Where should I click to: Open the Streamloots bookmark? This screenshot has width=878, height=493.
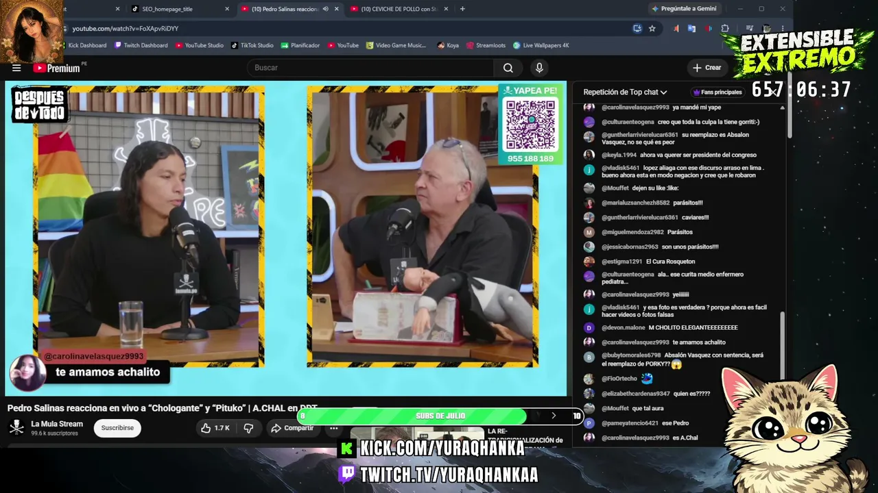[x=486, y=45]
